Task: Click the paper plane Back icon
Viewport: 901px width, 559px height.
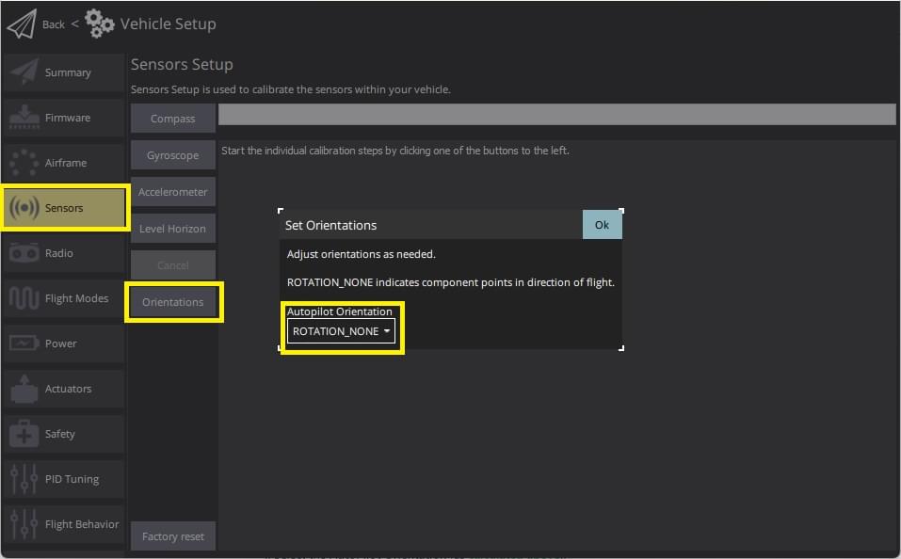Action: 21,24
